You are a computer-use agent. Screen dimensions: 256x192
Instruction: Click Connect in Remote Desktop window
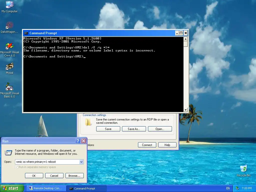(147, 145)
